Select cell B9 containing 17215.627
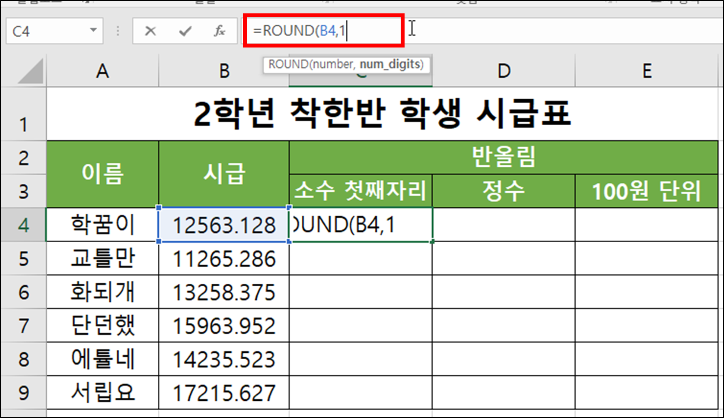Screen dimensions: 724x418 pos(223,392)
